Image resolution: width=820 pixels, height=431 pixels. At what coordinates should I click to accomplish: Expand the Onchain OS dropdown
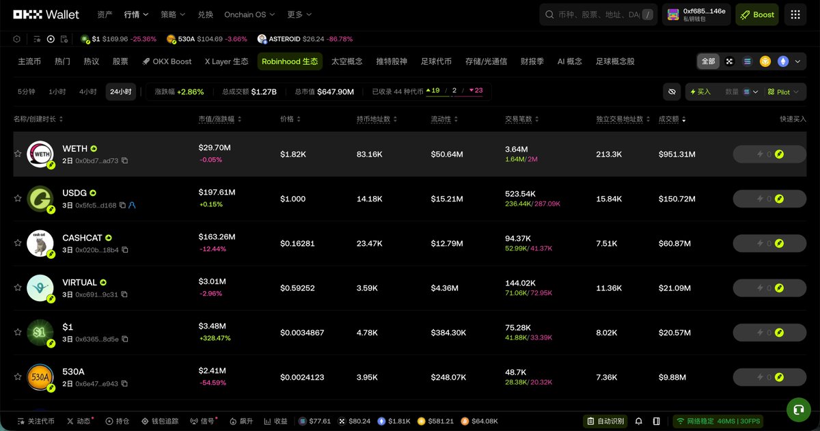(x=249, y=14)
